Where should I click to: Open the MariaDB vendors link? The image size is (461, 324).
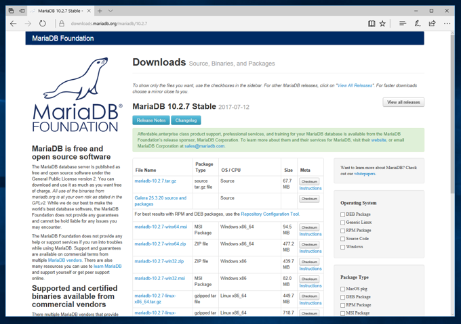[x=65, y=260]
